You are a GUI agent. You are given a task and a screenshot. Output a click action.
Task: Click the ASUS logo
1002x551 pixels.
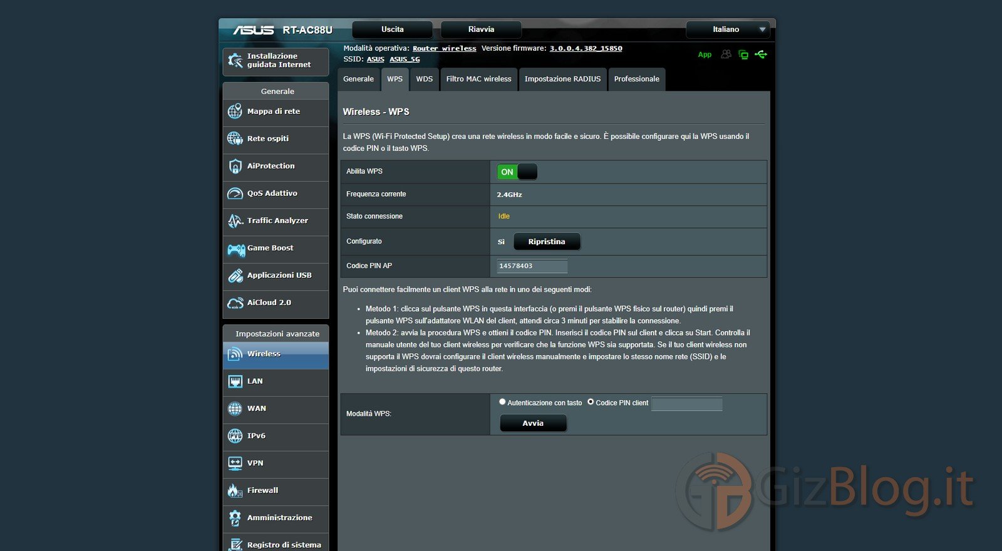(254, 30)
